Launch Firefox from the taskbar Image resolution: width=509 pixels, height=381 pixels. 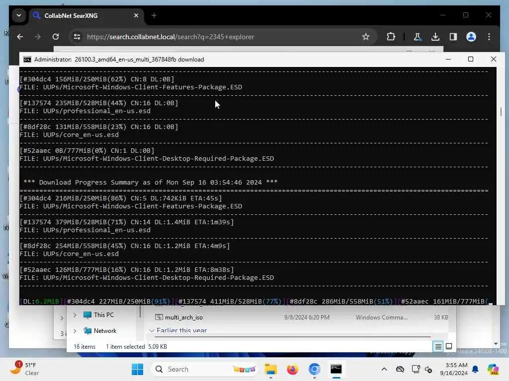tap(292, 369)
